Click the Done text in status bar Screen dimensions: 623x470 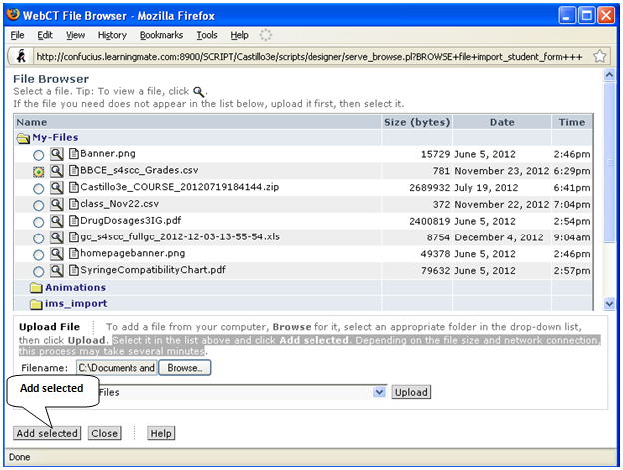click(x=20, y=457)
